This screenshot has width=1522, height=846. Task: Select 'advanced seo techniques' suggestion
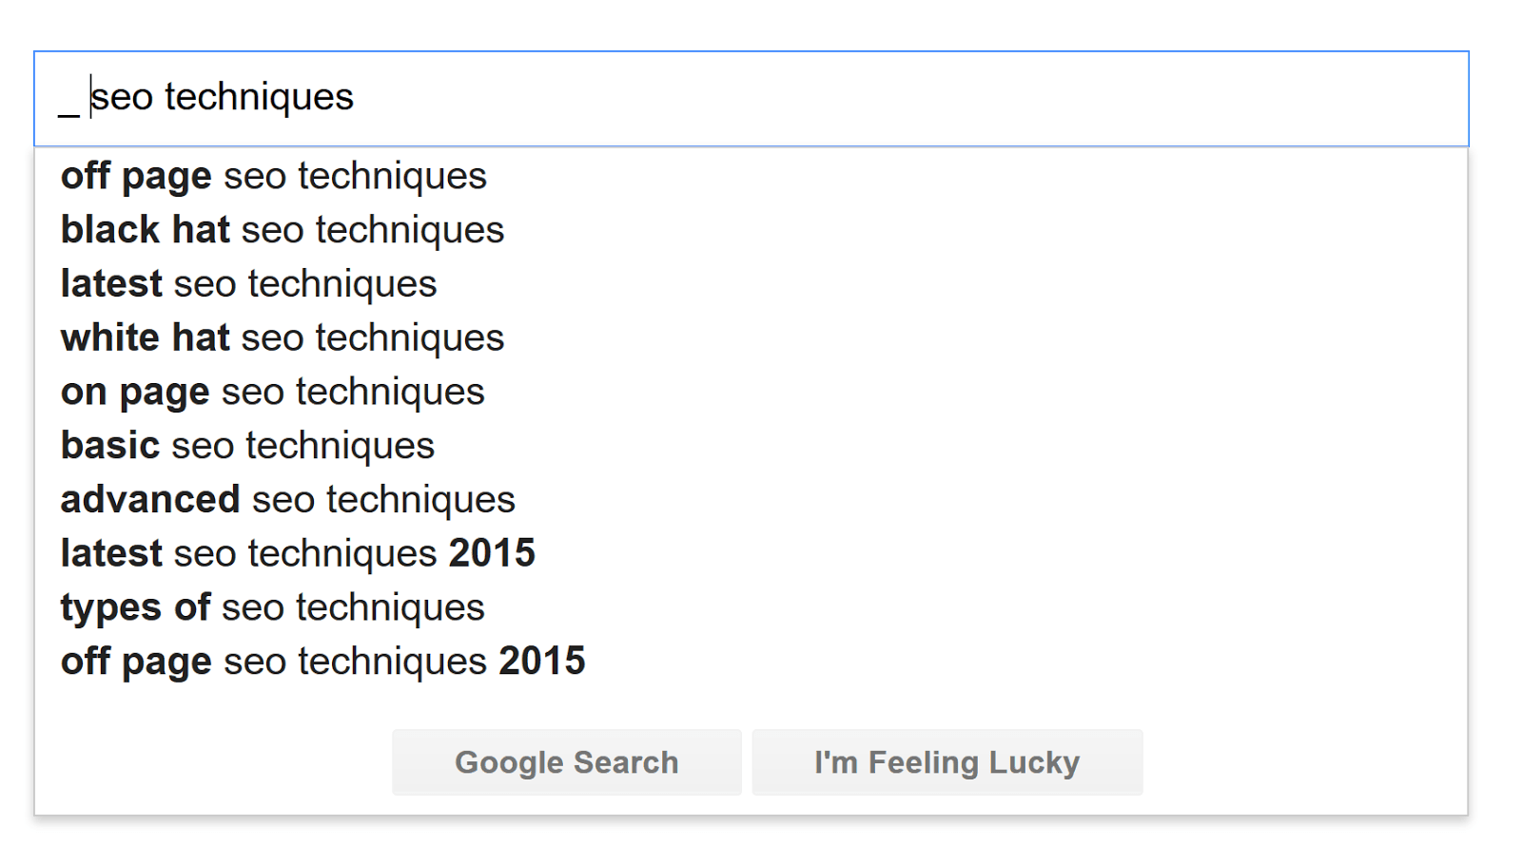(287, 500)
